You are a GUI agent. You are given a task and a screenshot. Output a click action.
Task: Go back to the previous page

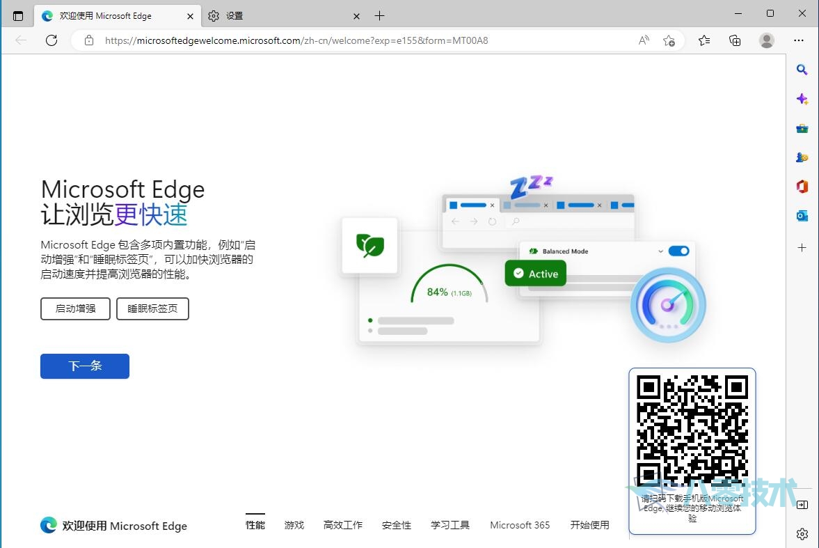[x=21, y=40]
